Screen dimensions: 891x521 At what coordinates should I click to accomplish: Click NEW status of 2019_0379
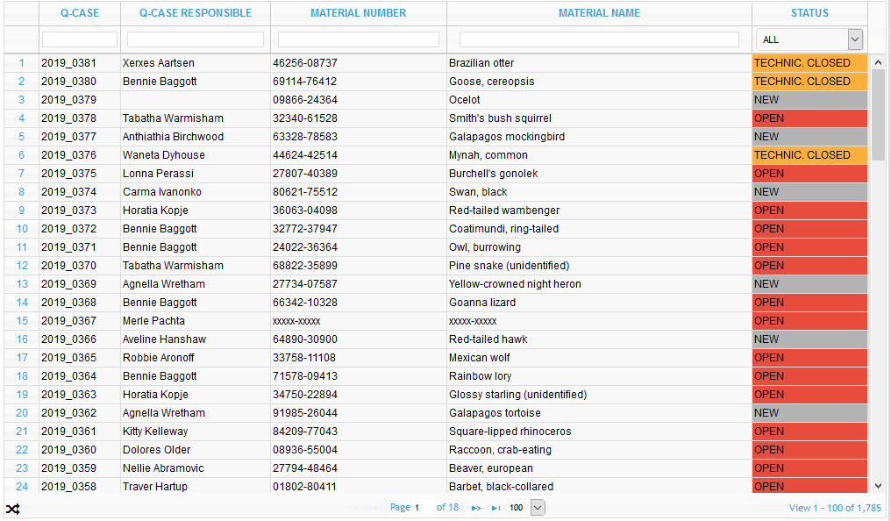pos(809,100)
